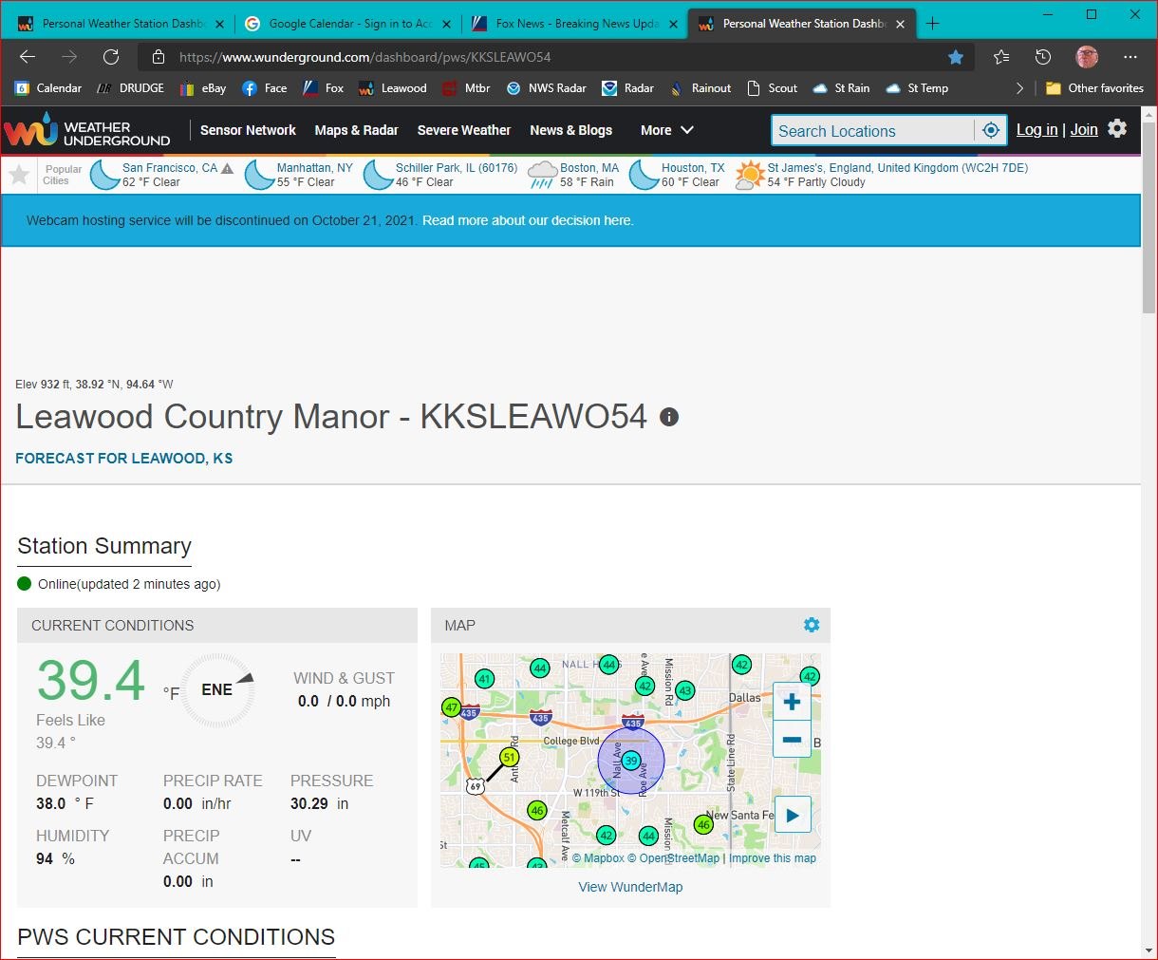Open Forecast for Leawood, KS link

tap(123, 459)
